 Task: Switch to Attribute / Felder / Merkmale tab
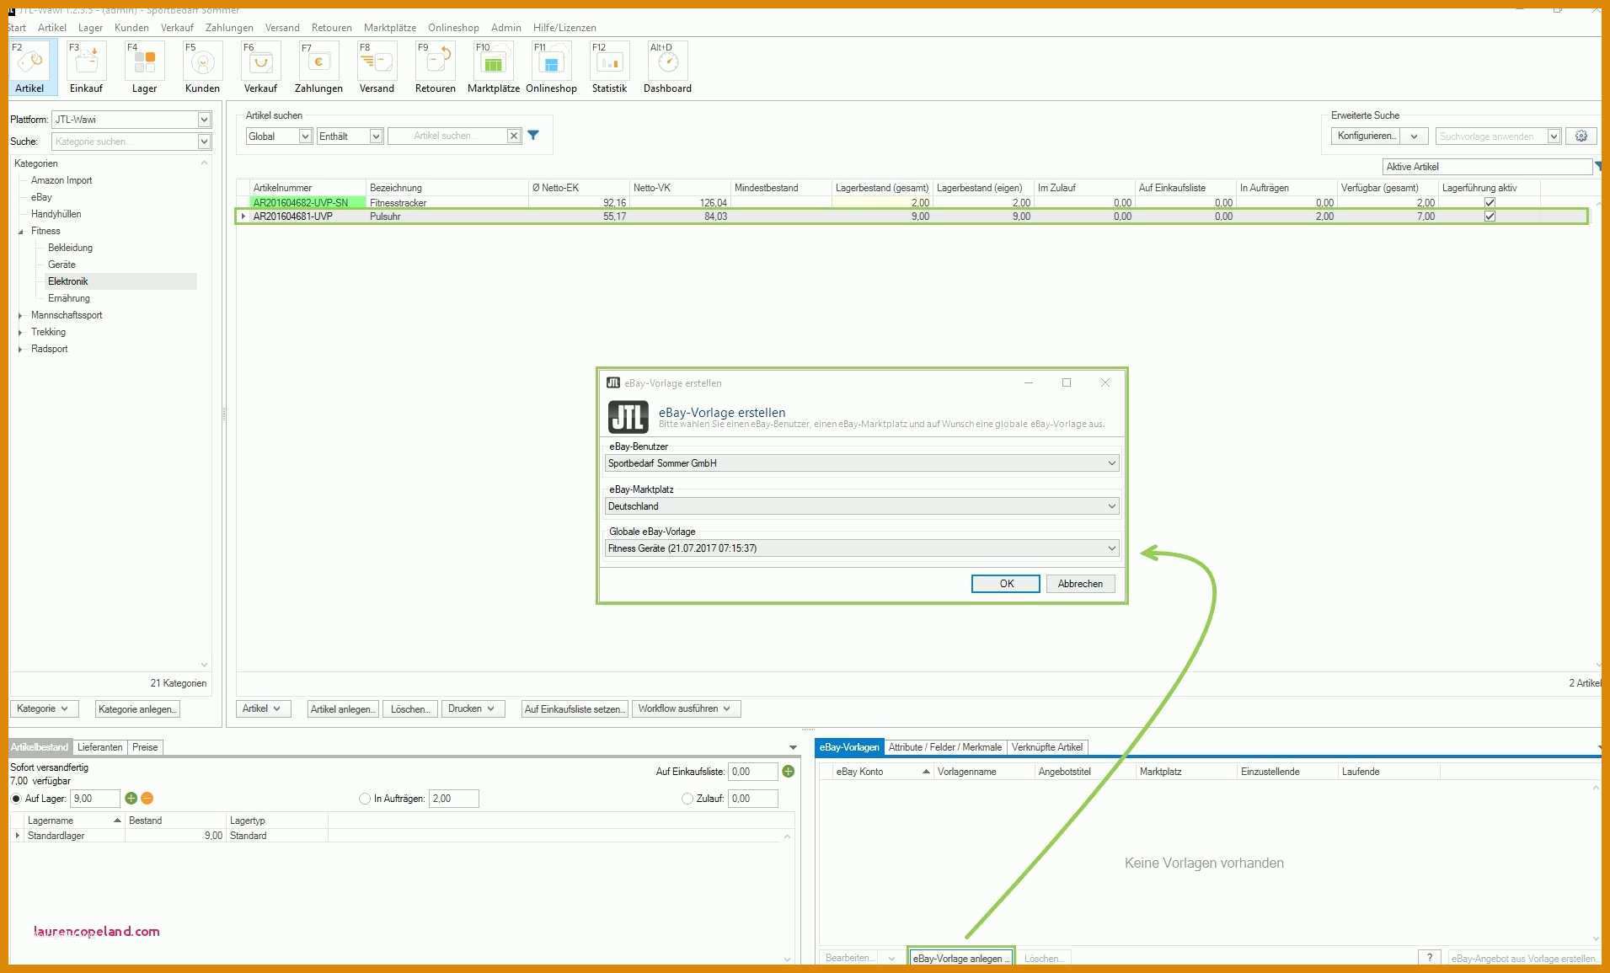pos(945,747)
